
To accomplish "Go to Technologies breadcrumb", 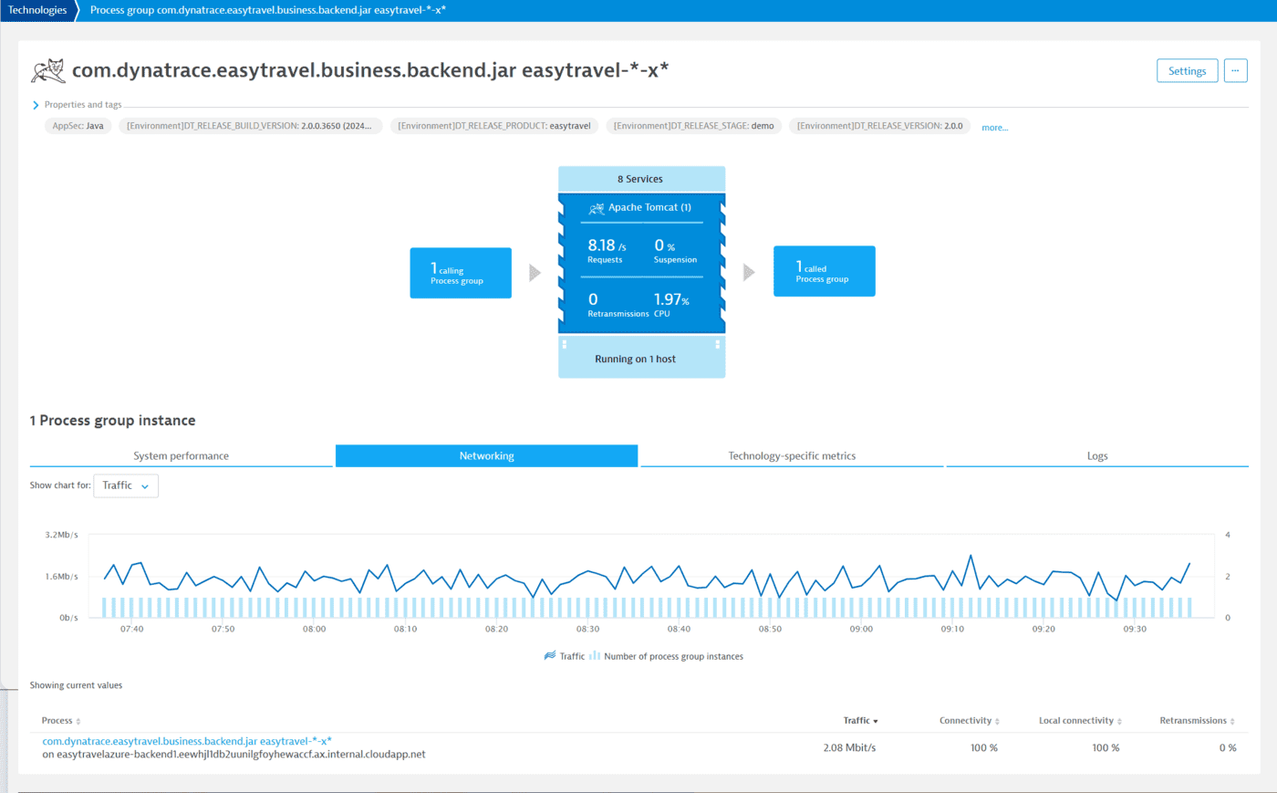I will coord(37,10).
